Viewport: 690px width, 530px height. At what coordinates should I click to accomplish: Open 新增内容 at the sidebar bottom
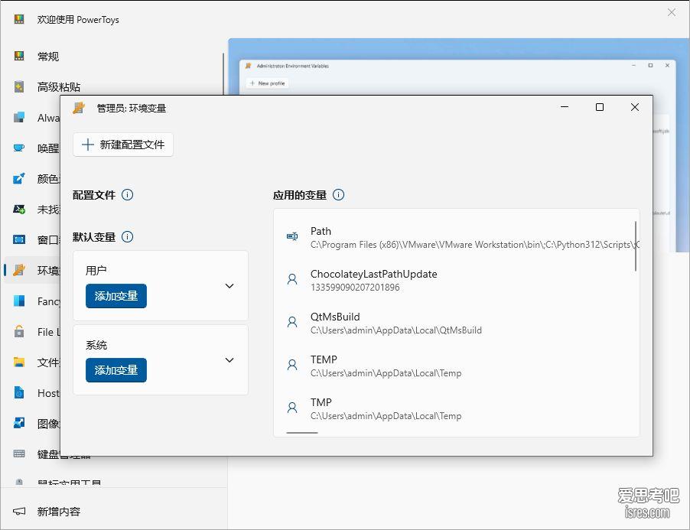click(59, 511)
